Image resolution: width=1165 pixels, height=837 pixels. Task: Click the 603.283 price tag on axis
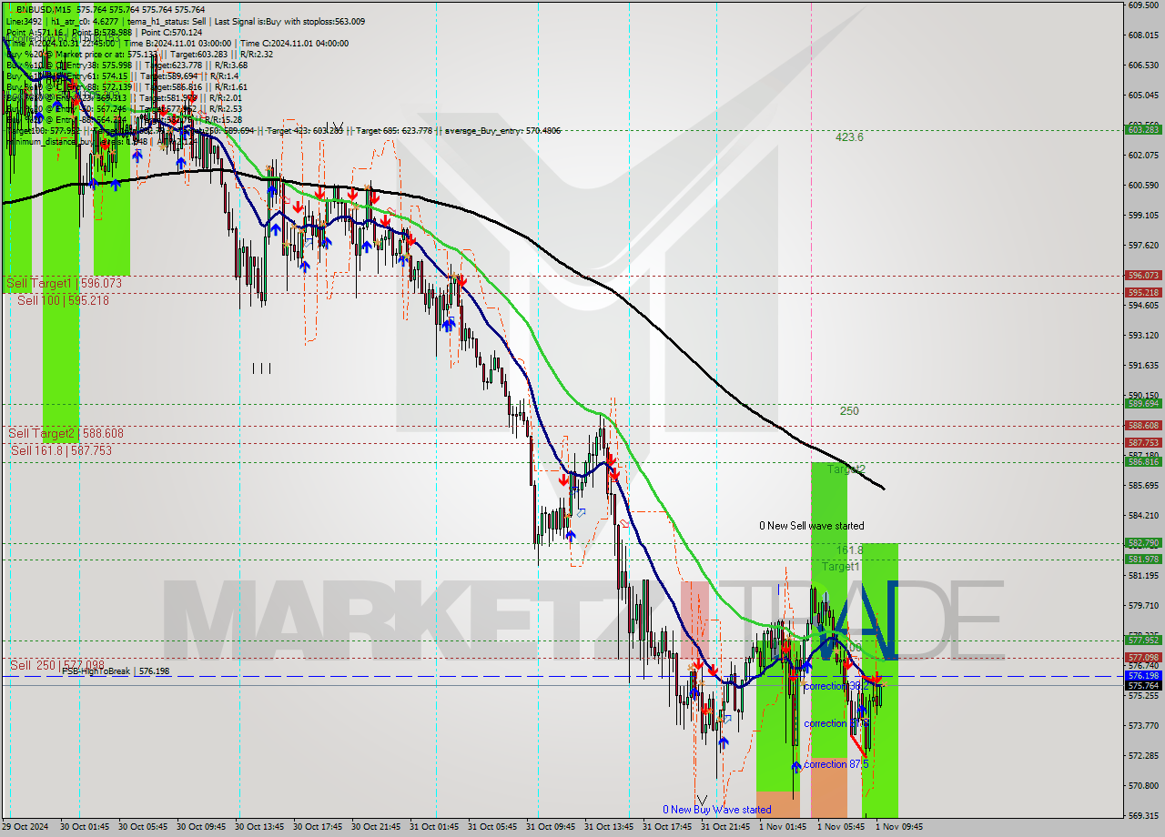pos(1143,130)
